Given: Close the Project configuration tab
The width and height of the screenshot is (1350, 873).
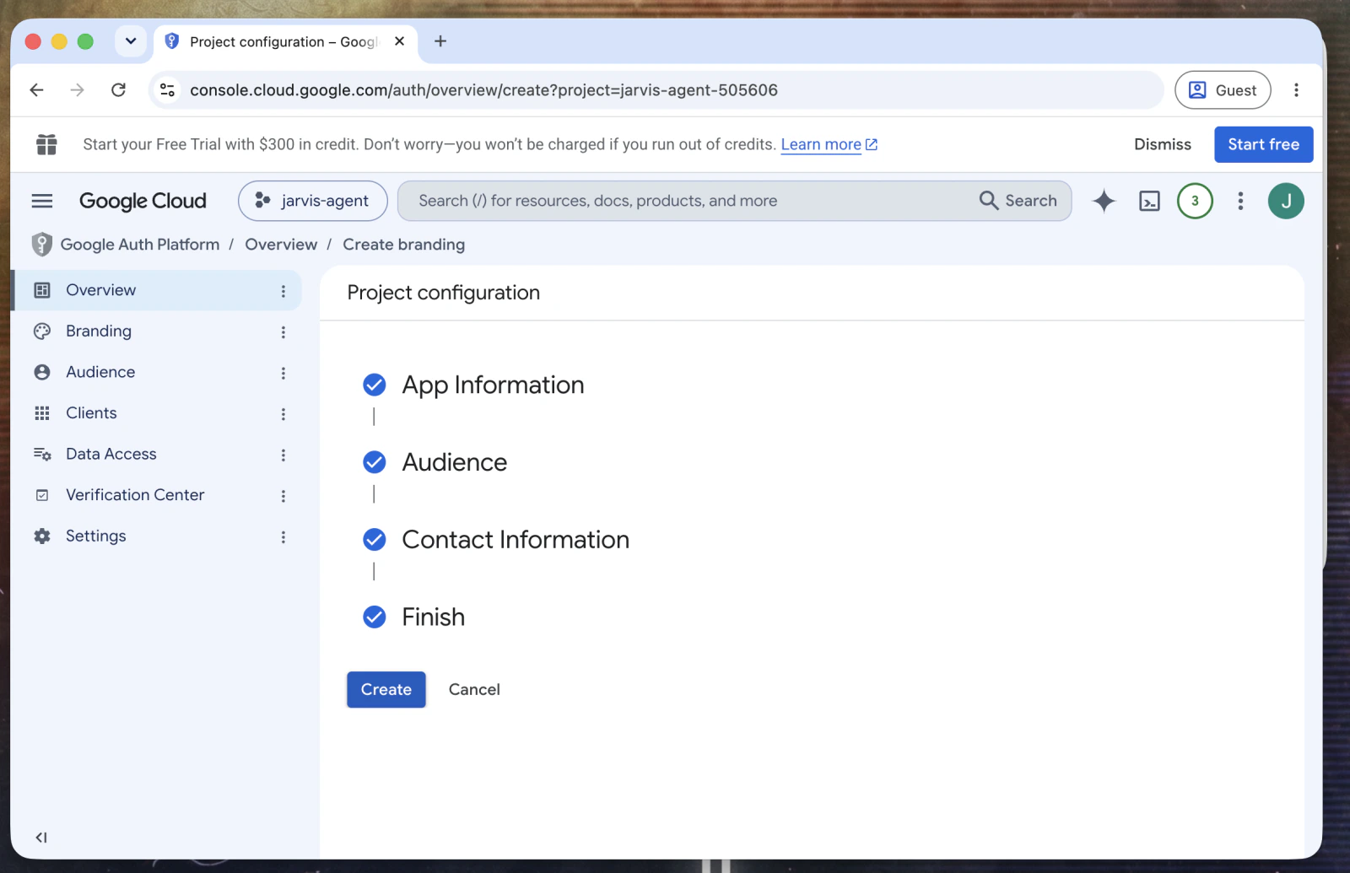Looking at the screenshot, I should (400, 41).
